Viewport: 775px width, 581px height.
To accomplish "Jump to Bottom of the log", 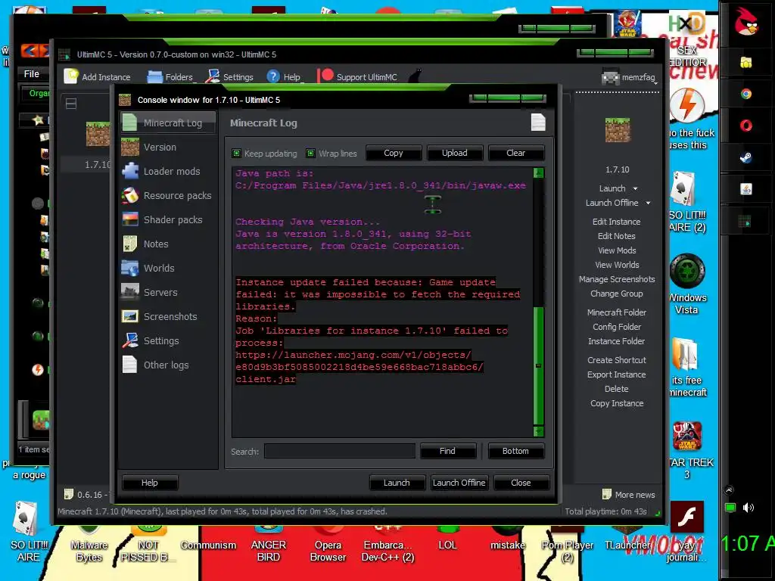I will coord(515,451).
